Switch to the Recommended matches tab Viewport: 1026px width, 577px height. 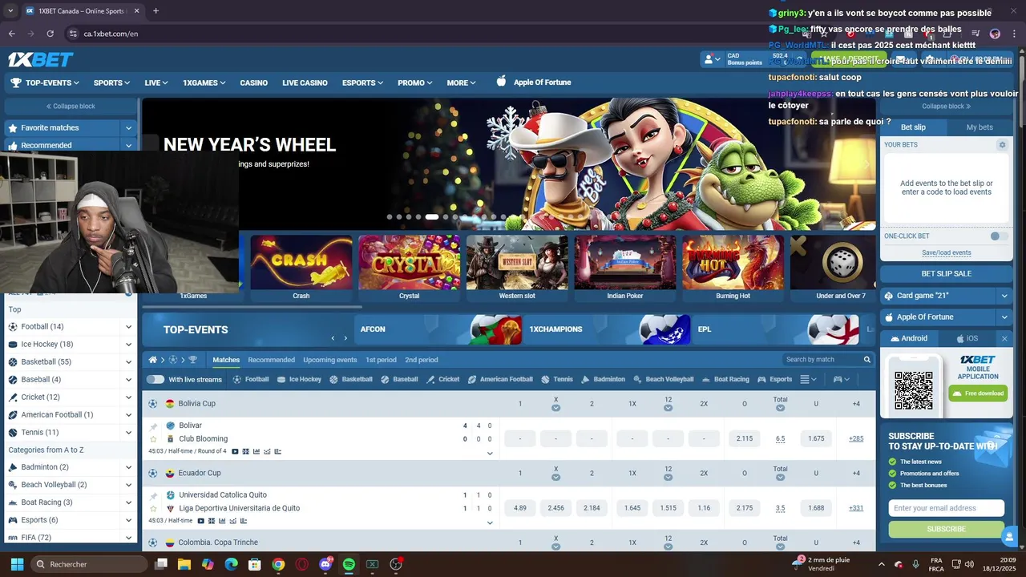coord(271,360)
